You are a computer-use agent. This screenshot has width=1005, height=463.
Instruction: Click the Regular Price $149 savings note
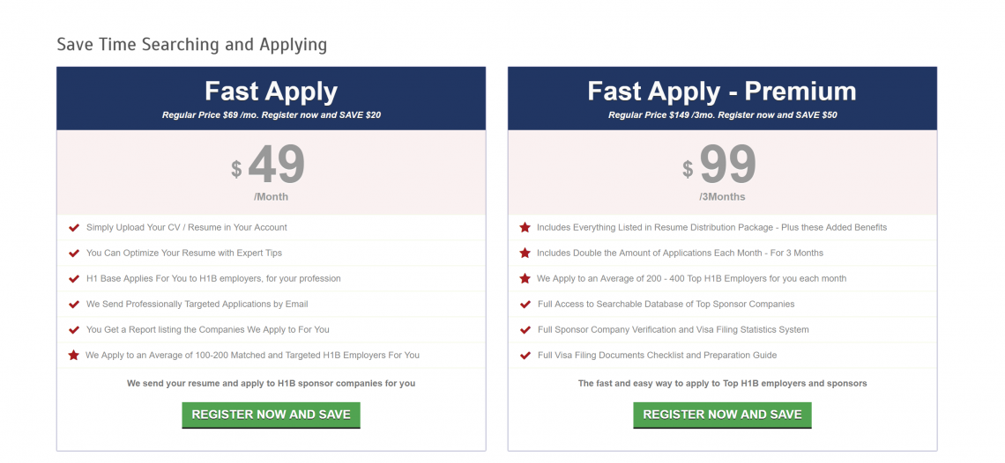tap(722, 116)
